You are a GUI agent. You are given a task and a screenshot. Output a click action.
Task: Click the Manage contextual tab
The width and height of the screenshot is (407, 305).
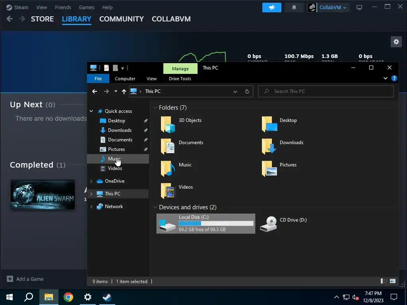coord(180,69)
